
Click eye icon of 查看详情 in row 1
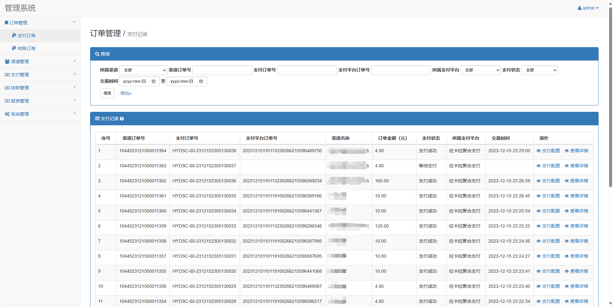click(x=567, y=151)
